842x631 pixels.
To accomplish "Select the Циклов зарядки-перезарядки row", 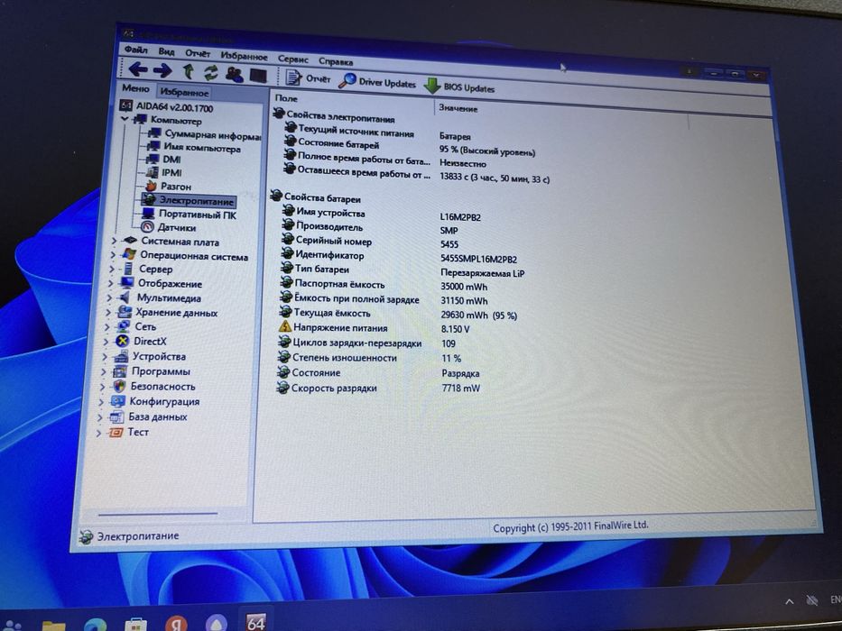I will click(x=366, y=343).
